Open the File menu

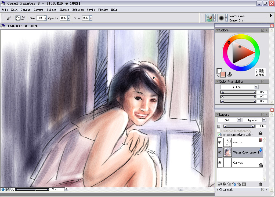point(5,10)
